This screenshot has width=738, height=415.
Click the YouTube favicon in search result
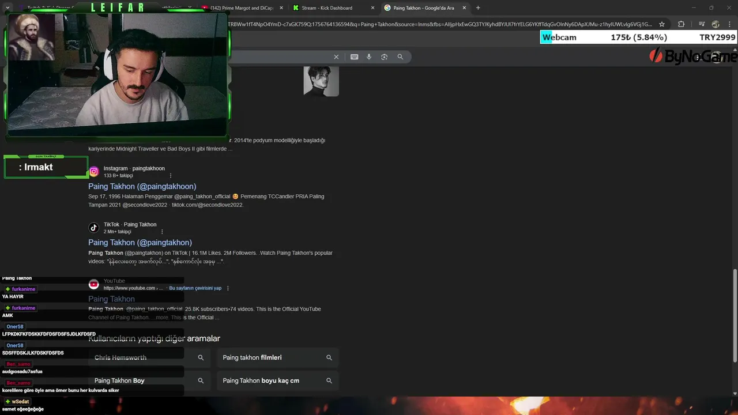tap(94, 284)
